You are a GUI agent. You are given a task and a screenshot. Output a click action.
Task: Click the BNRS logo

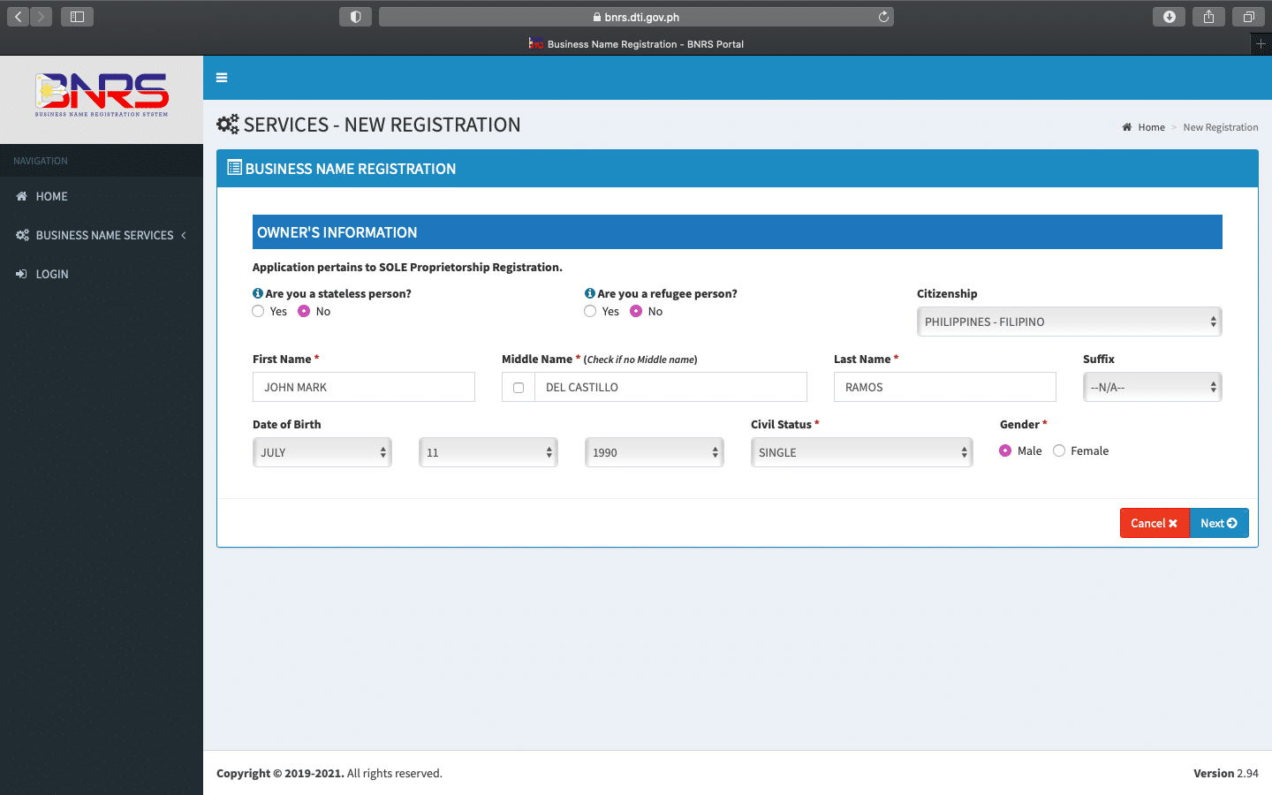(x=102, y=95)
